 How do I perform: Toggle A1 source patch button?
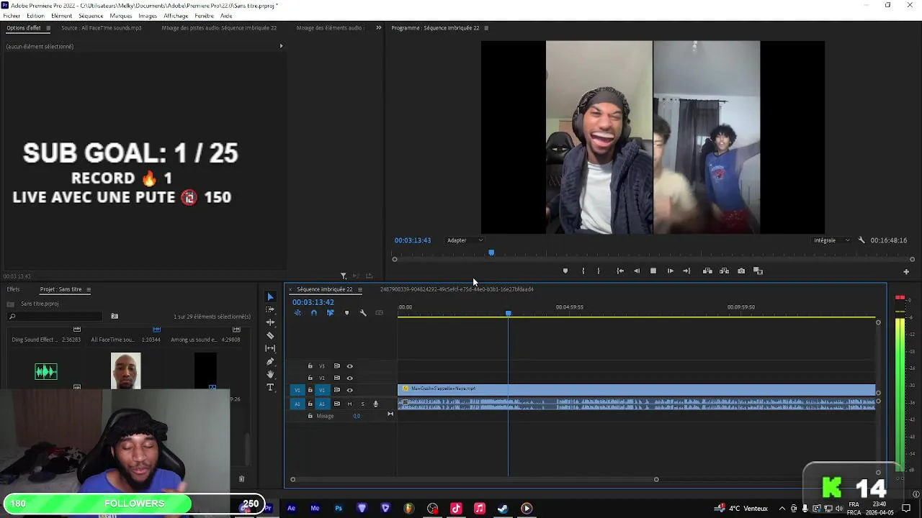coord(297,404)
